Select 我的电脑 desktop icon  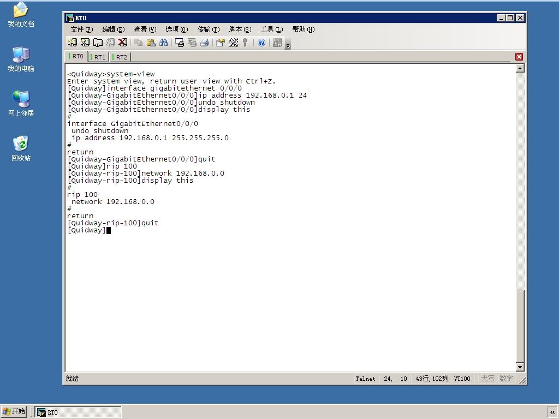pos(21,59)
